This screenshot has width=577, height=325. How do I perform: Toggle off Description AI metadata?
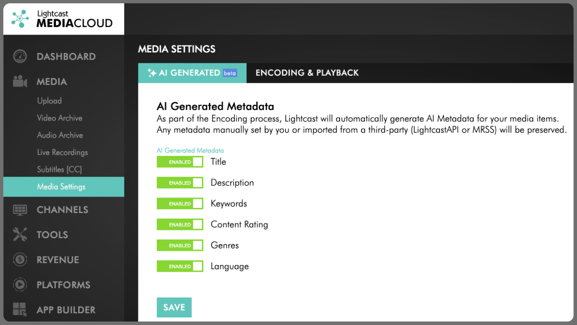[180, 183]
